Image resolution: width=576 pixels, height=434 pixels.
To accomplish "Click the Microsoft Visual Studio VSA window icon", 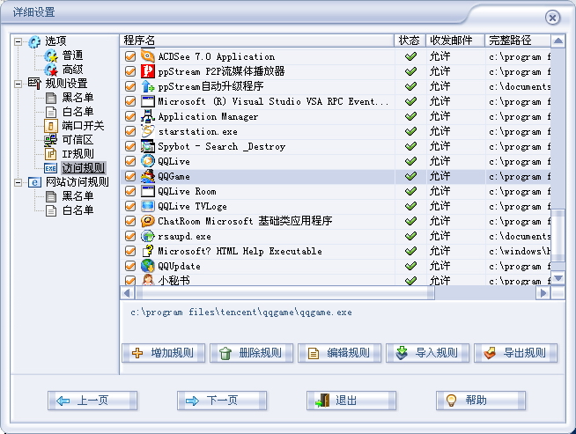I will (148, 101).
